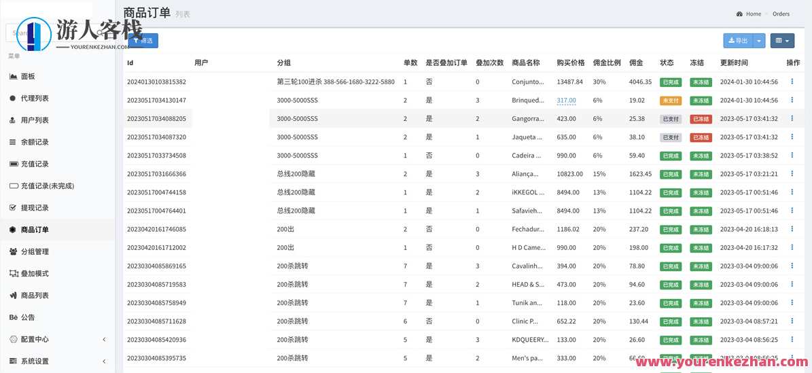Image resolution: width=812 pixels, height=373 pixels.
Task: Click the 用户列表 sidebar icon
Action: coord(13,120)
